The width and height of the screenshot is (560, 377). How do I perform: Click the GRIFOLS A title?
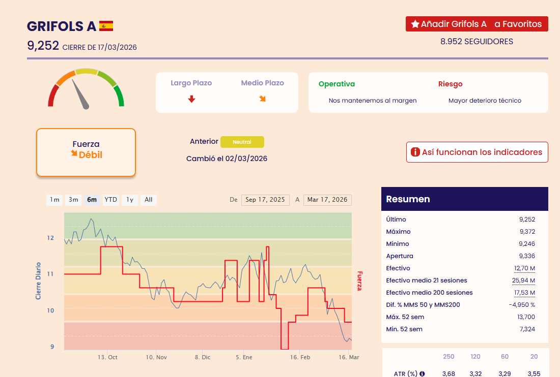(x=62, y=26)
